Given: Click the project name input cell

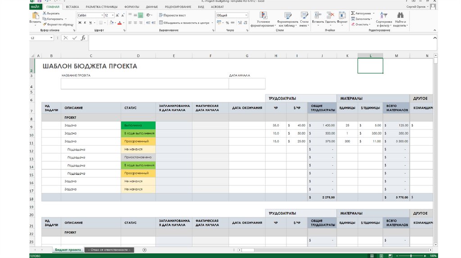Looking at the screenshot, I should (x=145, y=84).
